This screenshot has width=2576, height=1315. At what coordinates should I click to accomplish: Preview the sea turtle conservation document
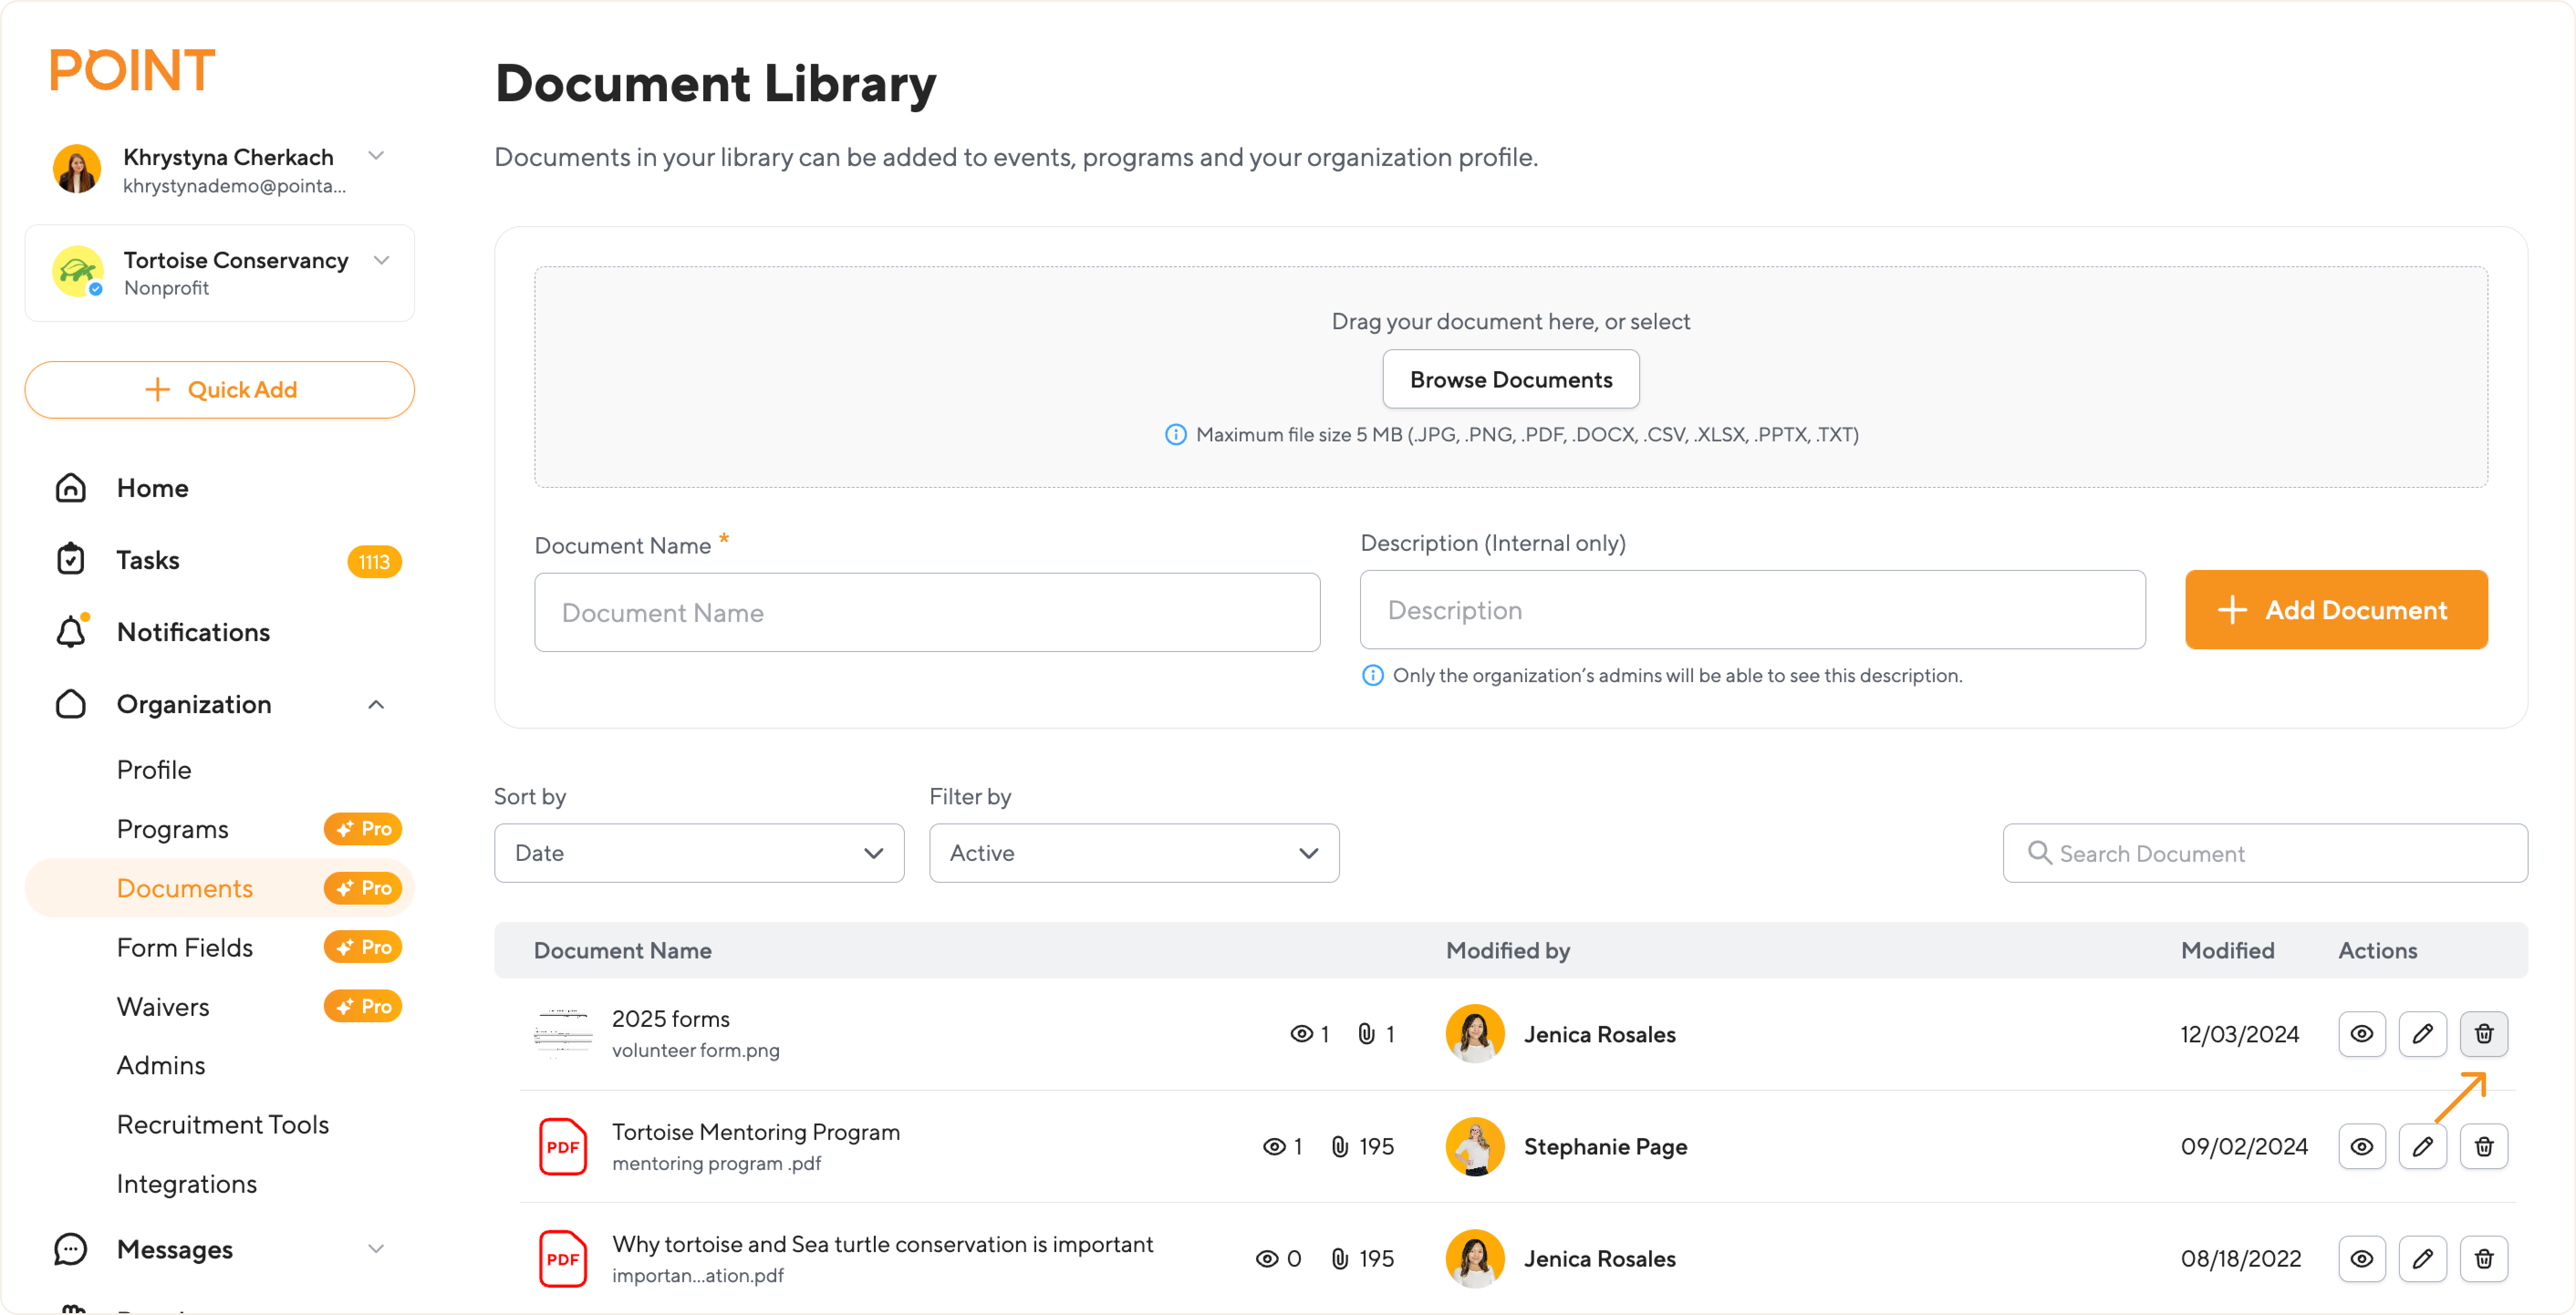tap(2362, 1258)
